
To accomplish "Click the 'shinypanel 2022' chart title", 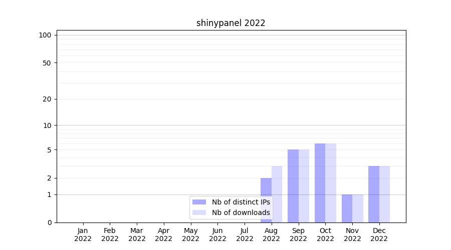I will pyautogui.click(x=231, y=23).
